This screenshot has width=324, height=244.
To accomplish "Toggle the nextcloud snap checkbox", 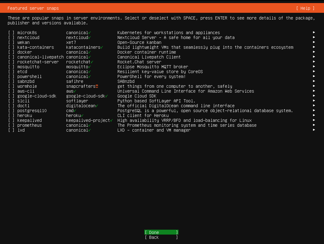I will (x=11, y=37).
